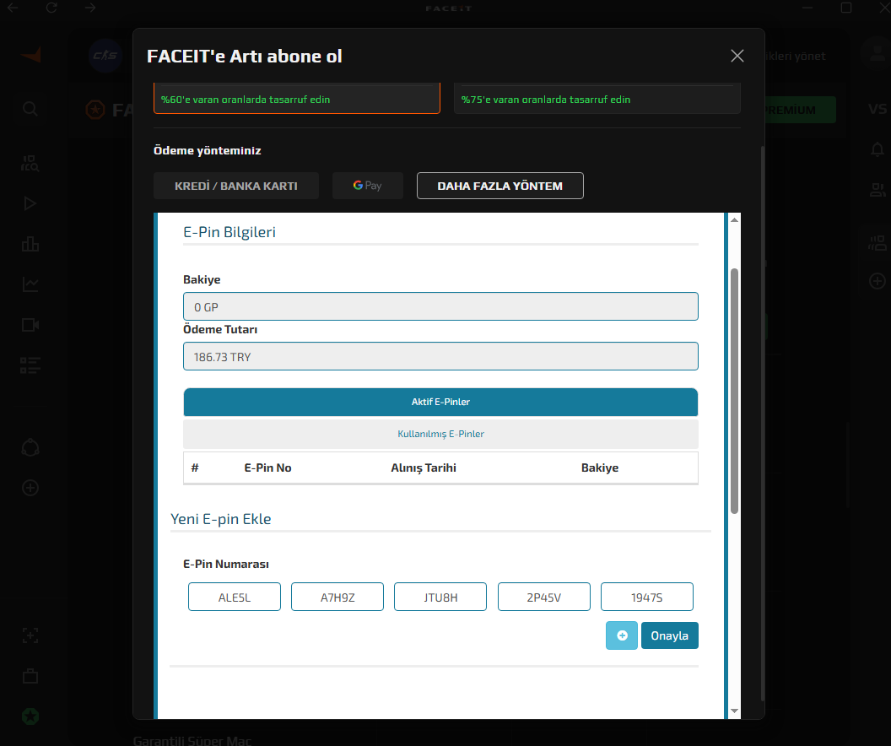This screenshot has width=891, height=746.
Task: Add another E-pin with plus button
Action: pos(622,635)
